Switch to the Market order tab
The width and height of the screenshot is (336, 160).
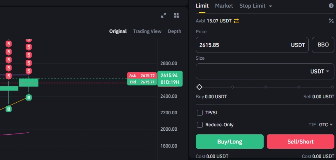pos(224,6)
